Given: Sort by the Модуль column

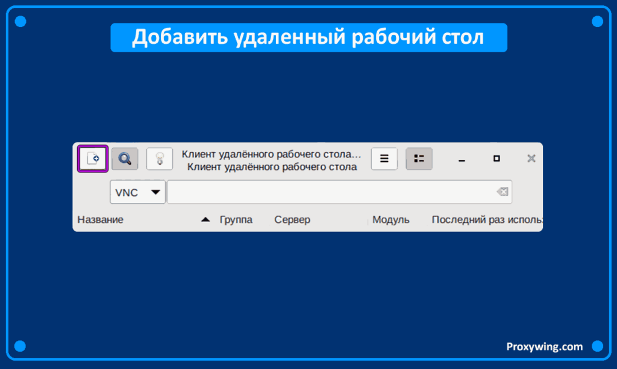Looking at the screenshot, I should [390, 219].
